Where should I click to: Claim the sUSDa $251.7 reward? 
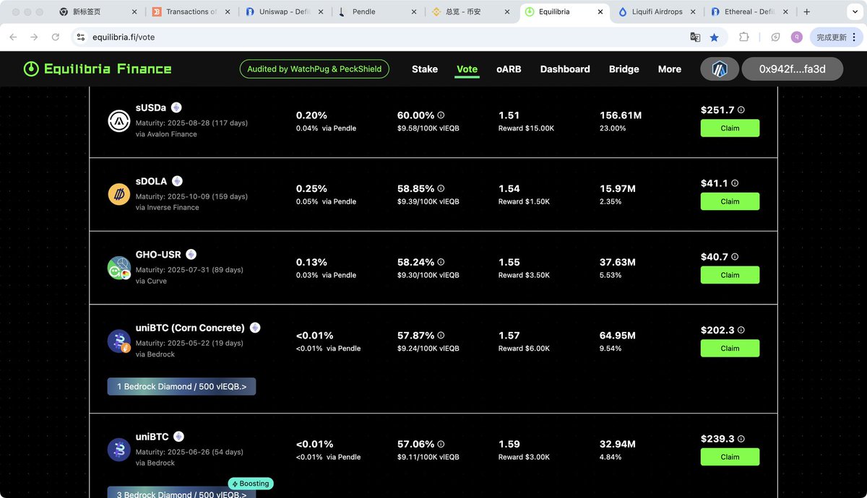[730, 128]
